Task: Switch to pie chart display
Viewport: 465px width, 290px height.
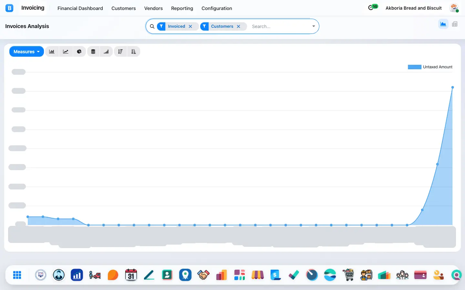Action: 79,52
